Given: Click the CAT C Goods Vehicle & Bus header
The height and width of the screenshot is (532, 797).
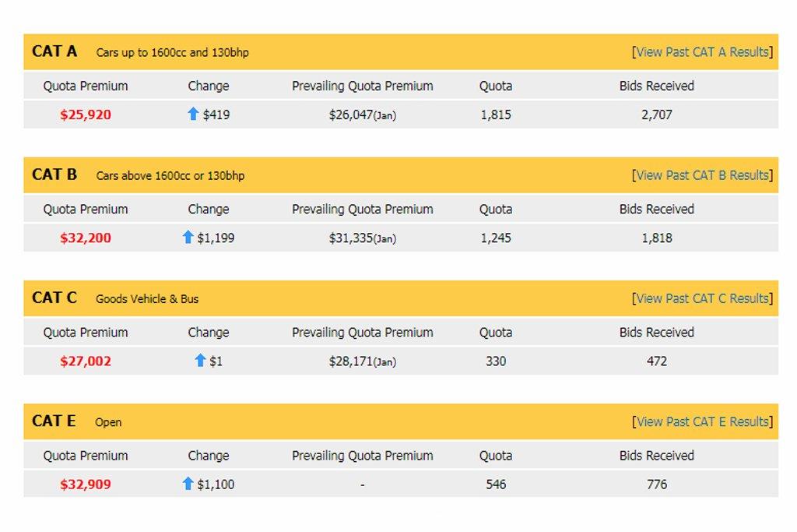Looking at the screenshot, I should pos(147,298).
